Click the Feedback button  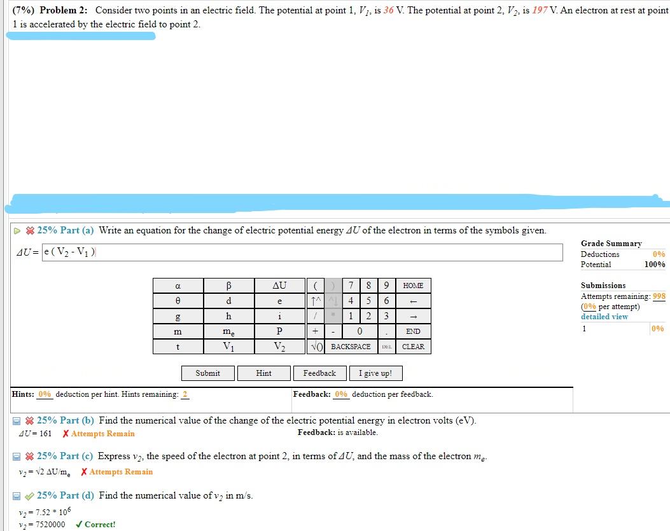coord(320,373)
